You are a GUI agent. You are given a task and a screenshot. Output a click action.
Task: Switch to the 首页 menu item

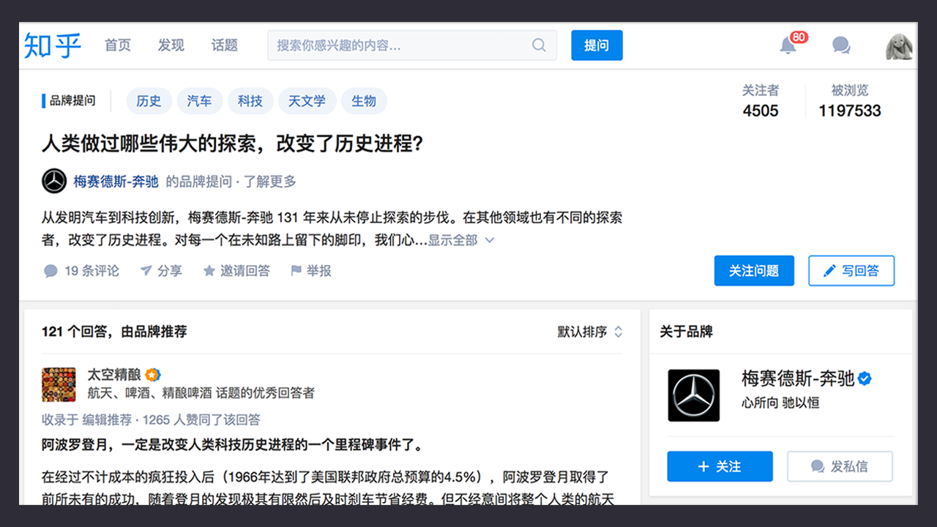click(117, 45)
